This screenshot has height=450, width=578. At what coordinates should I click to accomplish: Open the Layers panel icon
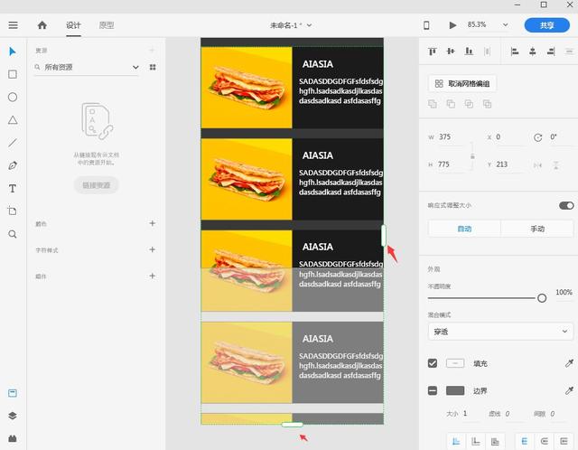pos(13,416)
